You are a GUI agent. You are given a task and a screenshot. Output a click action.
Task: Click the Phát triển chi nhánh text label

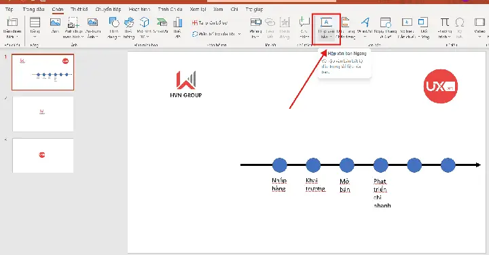(x=382, y=193)
